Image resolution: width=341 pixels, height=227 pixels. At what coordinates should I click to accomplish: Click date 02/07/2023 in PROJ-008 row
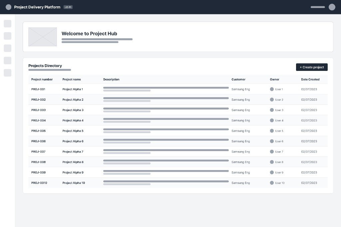[309, 162]
